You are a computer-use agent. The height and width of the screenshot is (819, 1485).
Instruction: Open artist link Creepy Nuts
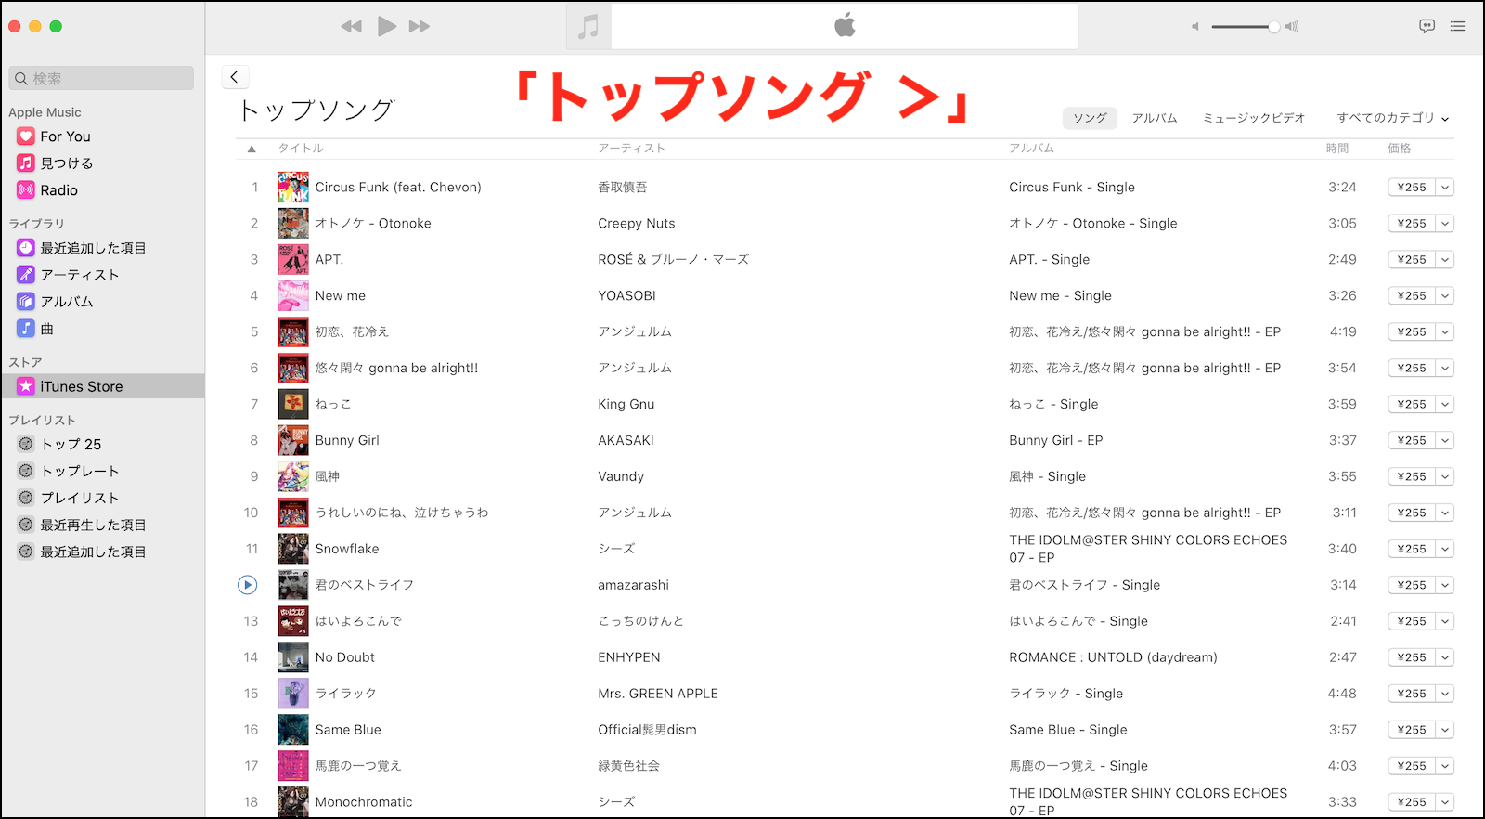pyautogui.click(x=637, y=224)
